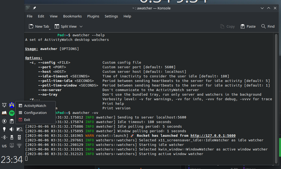Click the 57% battery tray icon
The height and width of the screenshot is (169, 281).
point(20,129)
